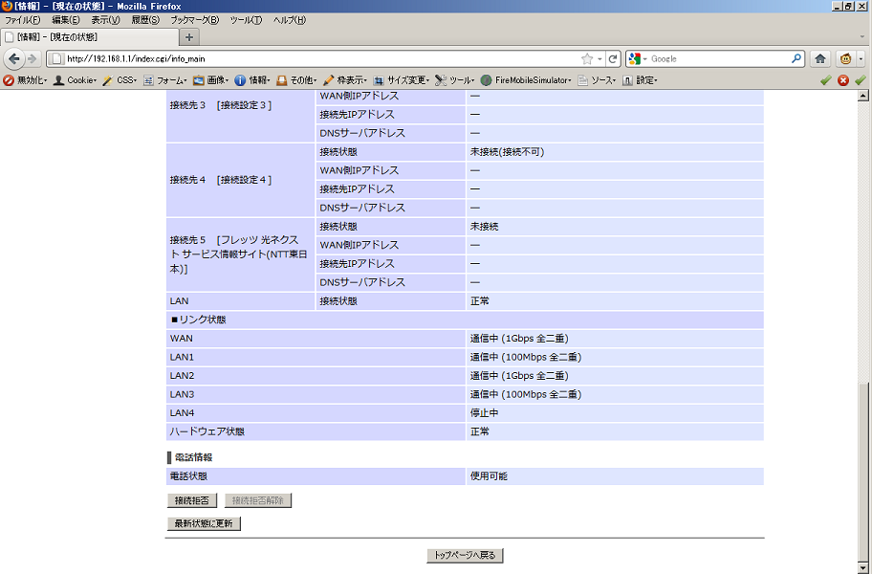
Task: Open the ブックマーク(B) menu
Action: pyautogui.click(x=194, y=20)
